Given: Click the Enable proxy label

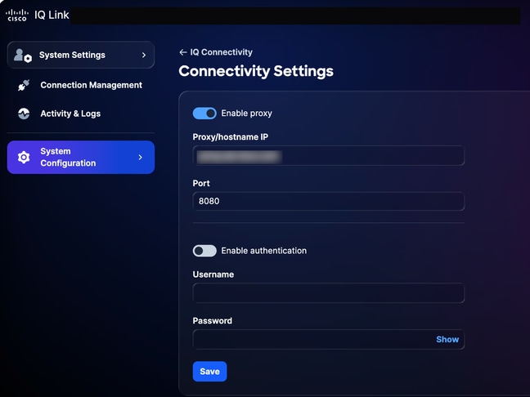Looking at the screenshot, I should point(246,114).
